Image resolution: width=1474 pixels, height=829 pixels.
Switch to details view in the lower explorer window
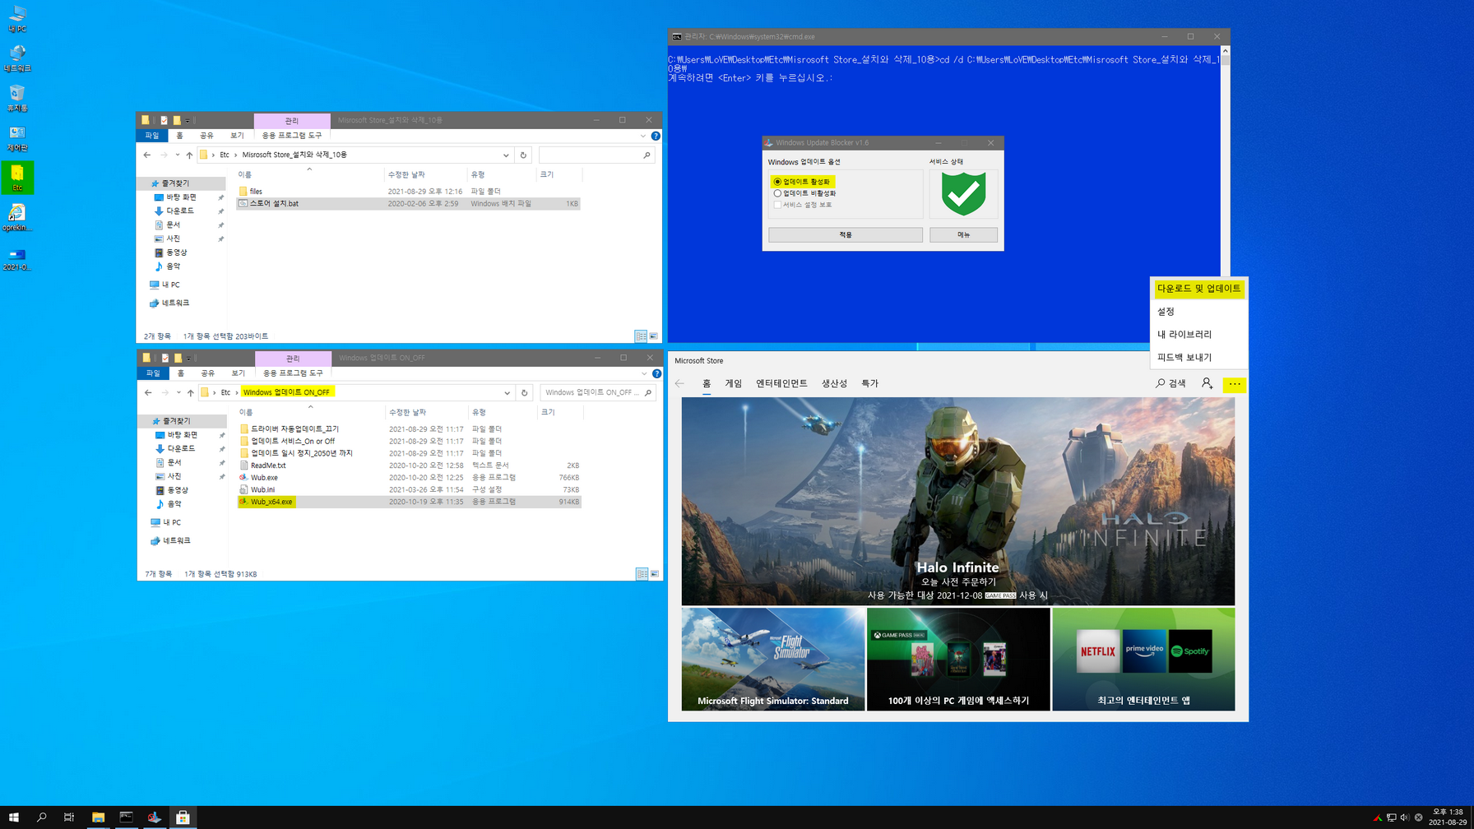(x=642, y=574)
